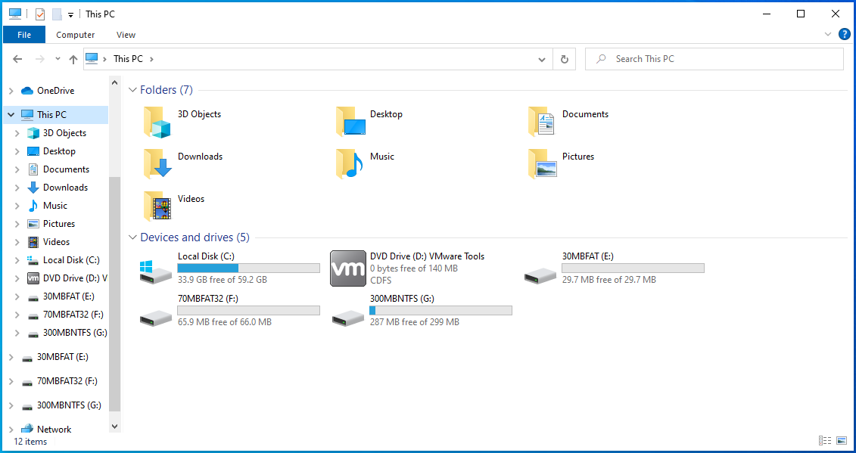Screen dimensions: 856x453
Task: Open the View ribbon tab
Action: [126, 34]
